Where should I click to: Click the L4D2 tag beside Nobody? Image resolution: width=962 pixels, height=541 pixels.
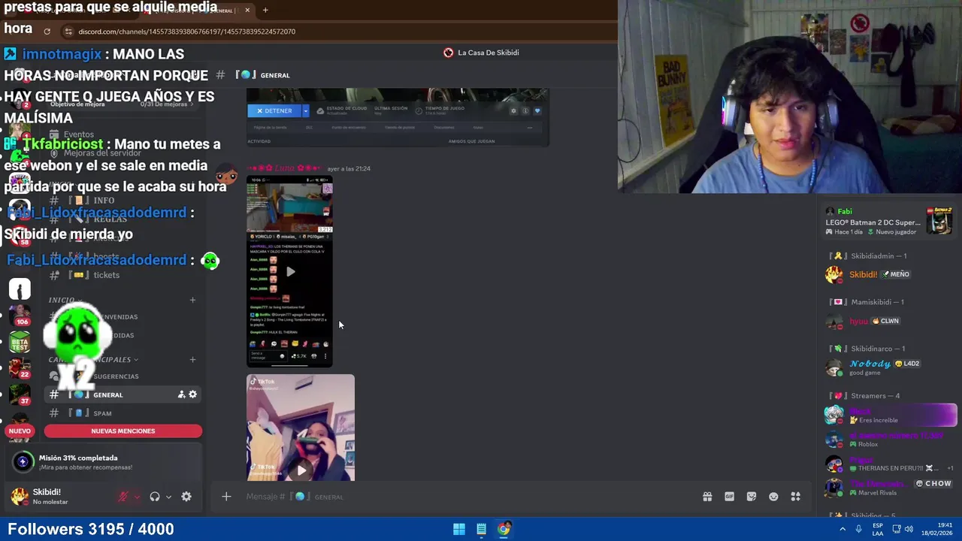907,364
